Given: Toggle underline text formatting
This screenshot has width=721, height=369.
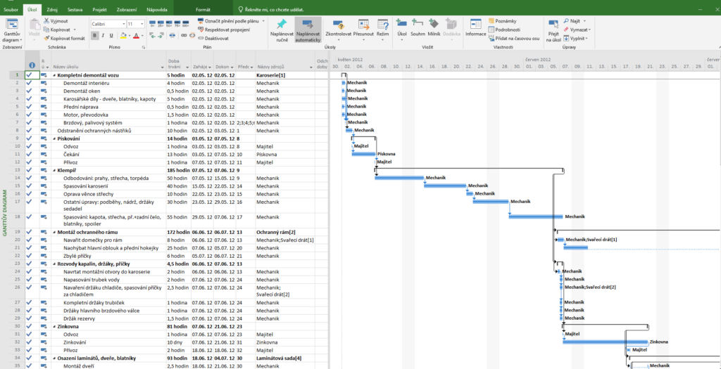Looking at the screenshot, I should tap(111, 35).
